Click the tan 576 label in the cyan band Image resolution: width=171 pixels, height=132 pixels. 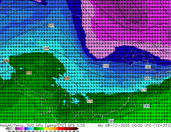click(x=67, y=78)
